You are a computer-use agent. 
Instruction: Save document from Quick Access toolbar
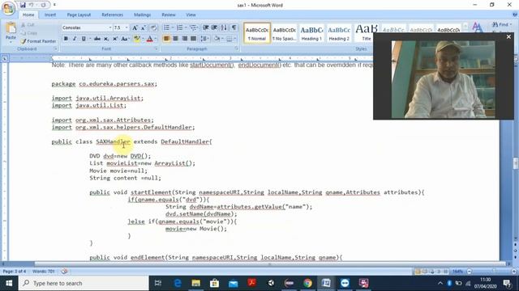tap(23, 5)
